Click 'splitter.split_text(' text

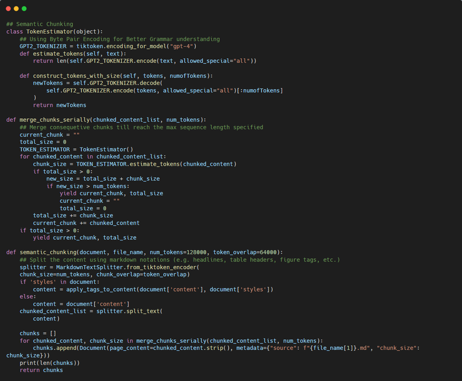tap(129, 311)
